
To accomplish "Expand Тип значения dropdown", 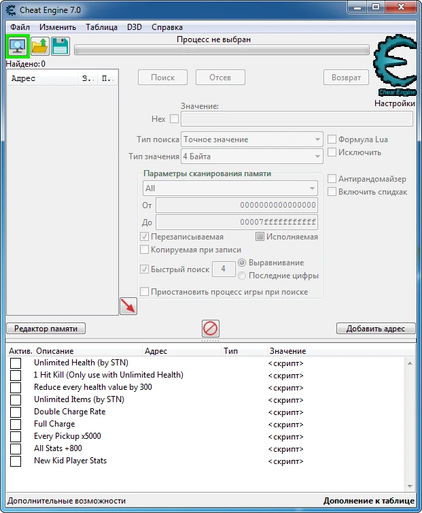I will 251,156.
